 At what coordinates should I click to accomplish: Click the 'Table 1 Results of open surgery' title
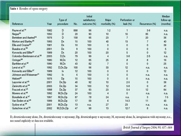[29, 9]
